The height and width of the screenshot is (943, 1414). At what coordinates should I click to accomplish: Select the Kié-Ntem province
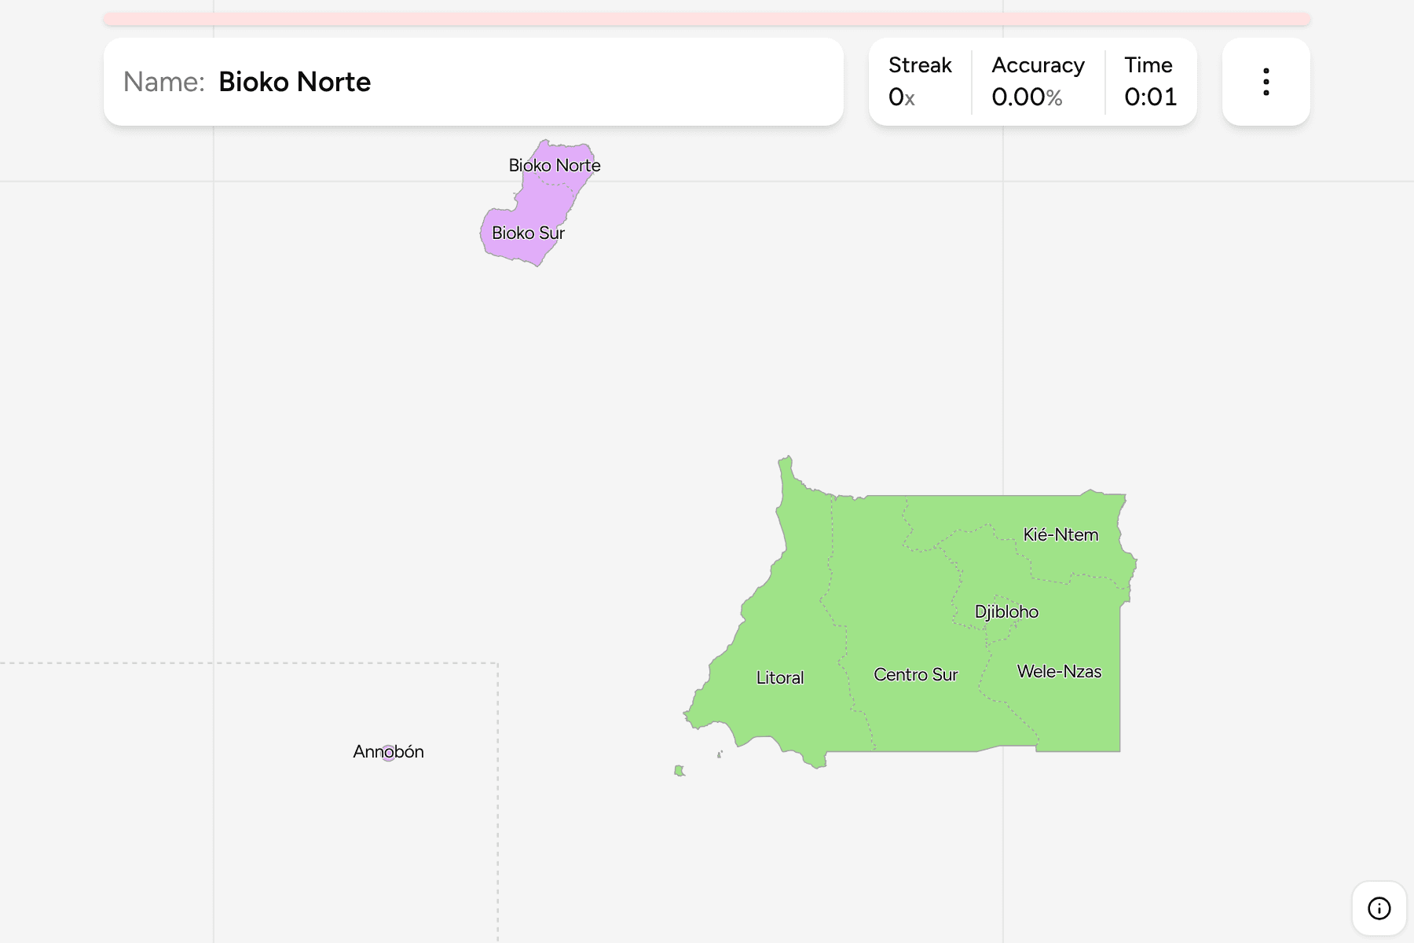[x=1060, y=534]
